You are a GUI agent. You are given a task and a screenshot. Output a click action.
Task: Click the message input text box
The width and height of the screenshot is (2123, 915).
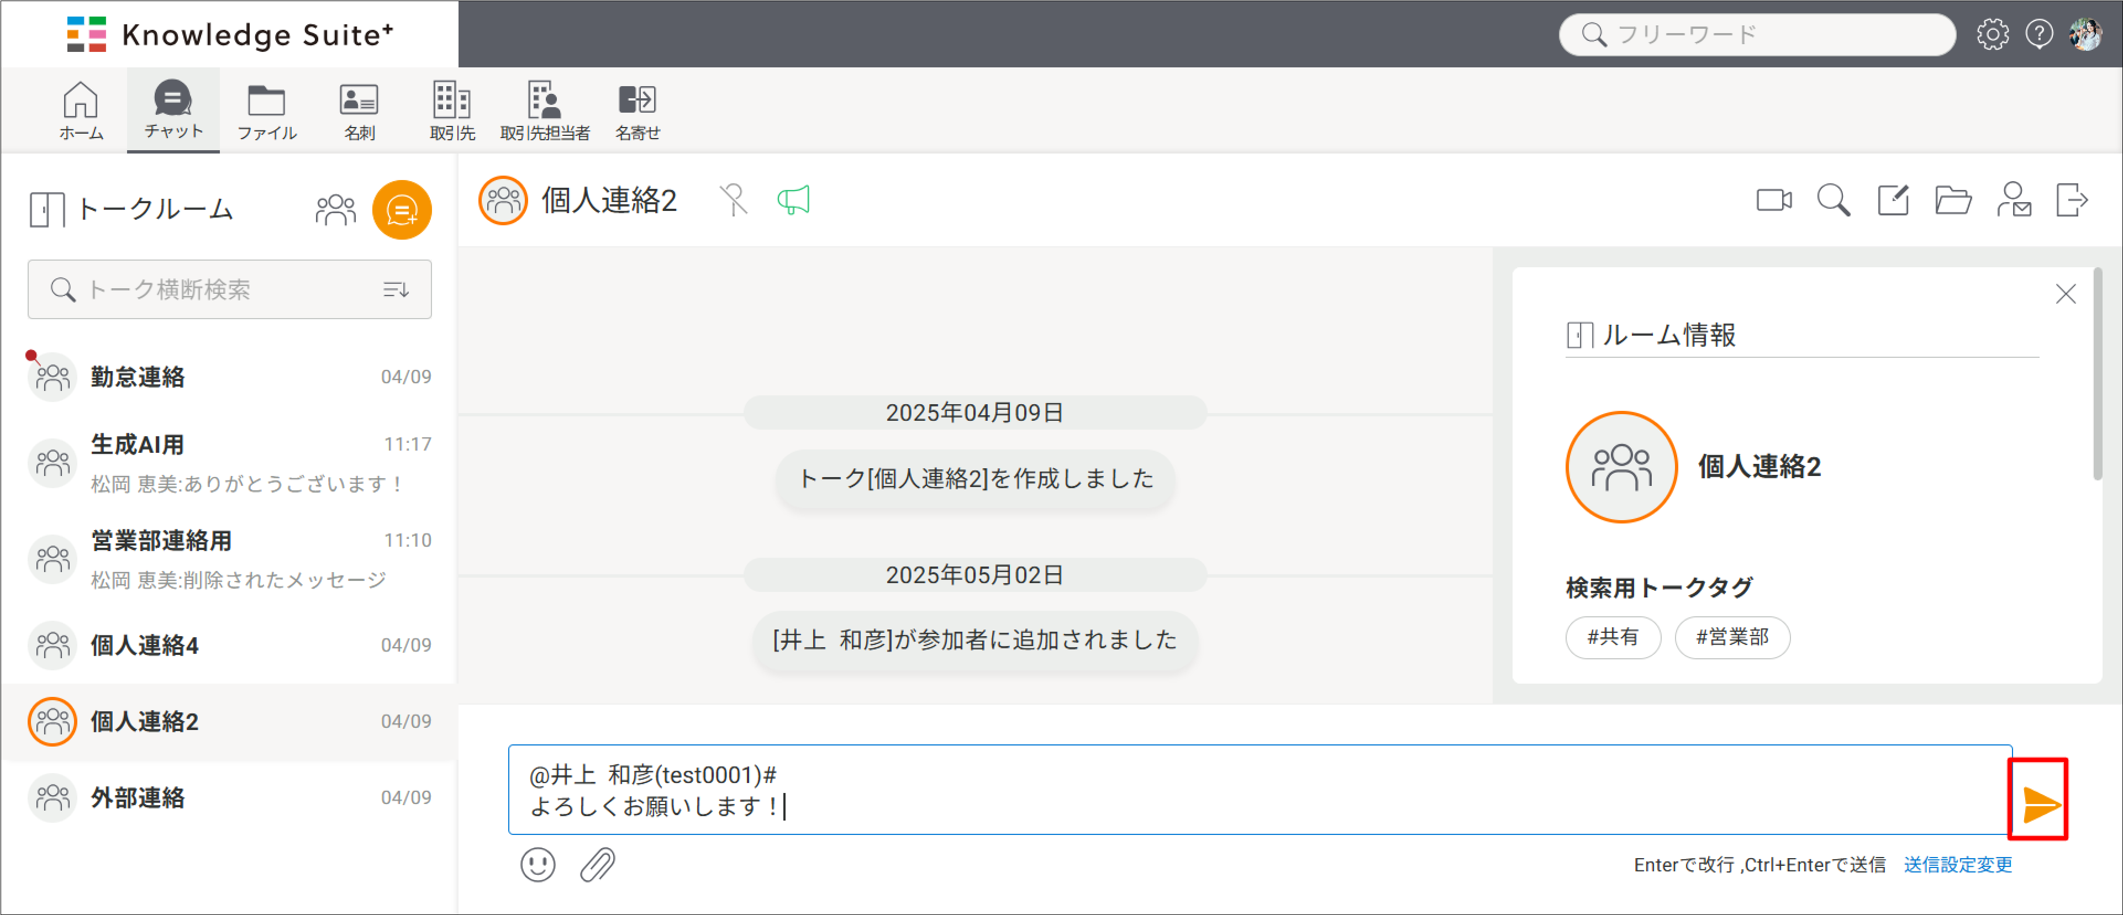coord(1260,790)
